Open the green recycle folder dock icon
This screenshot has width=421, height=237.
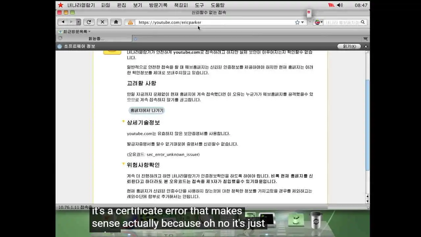pos(296,220)
